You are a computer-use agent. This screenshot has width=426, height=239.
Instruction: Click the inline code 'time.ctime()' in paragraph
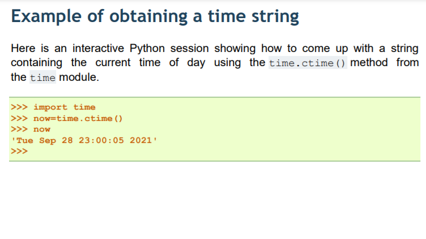(x=308, y=63)
